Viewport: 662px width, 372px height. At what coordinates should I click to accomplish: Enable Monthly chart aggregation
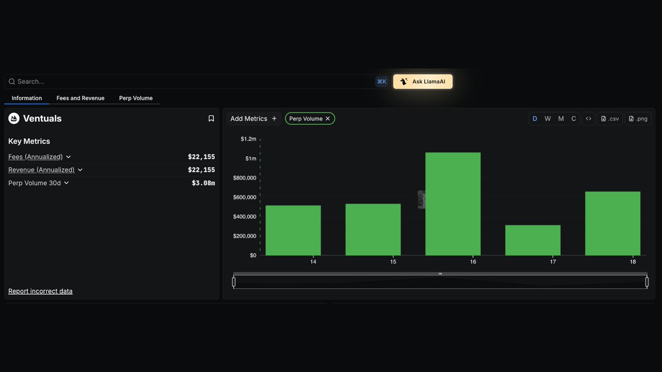(560, 118)
